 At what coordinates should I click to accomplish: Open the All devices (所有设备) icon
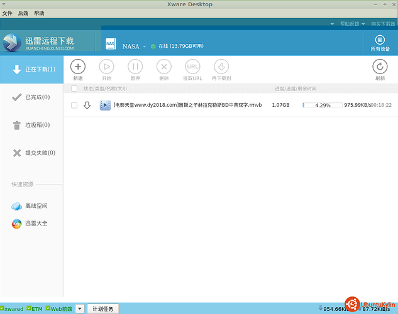click(x=380, y=40)
